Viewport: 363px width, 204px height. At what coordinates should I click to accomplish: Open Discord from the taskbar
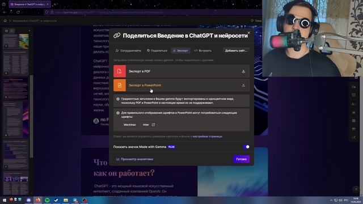pos(29,200)
